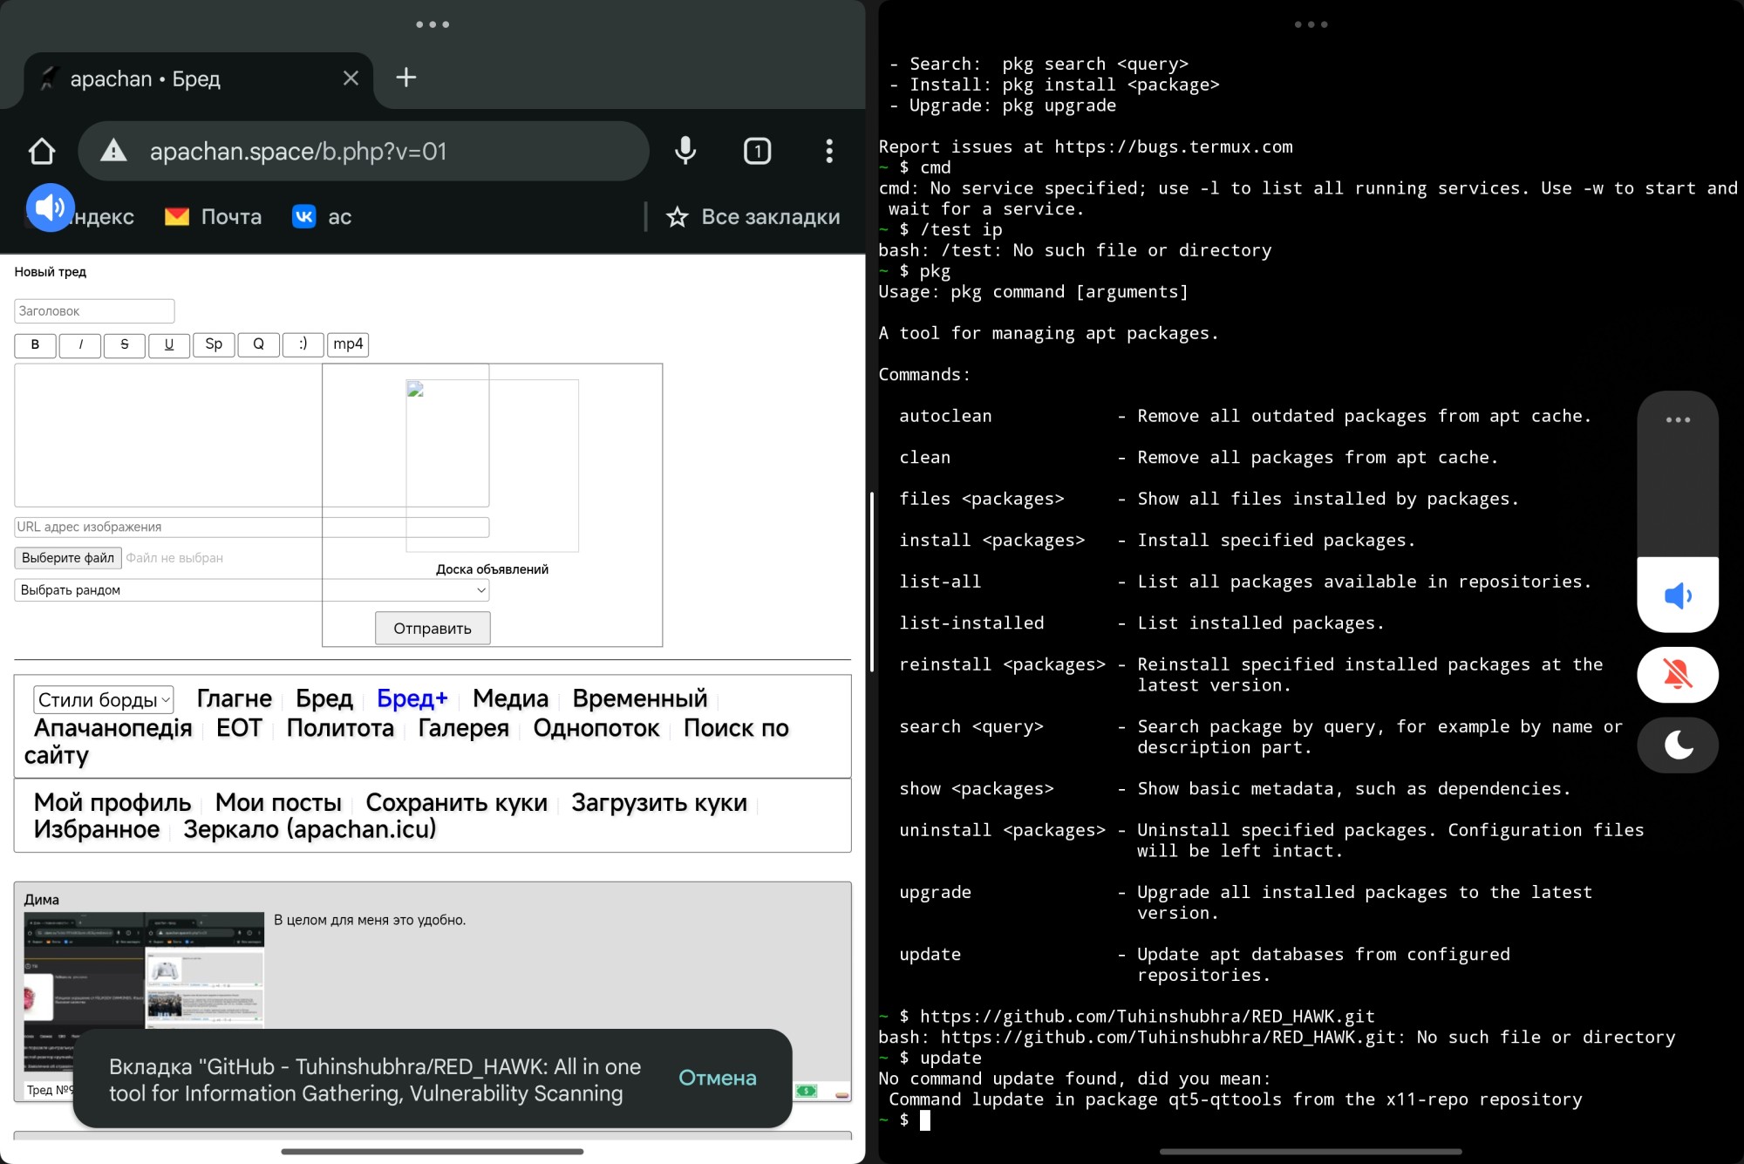This screenshot has width=1744, height=1164.
Task: Tap the blue floating speaker icon
Action: point(50,208)
